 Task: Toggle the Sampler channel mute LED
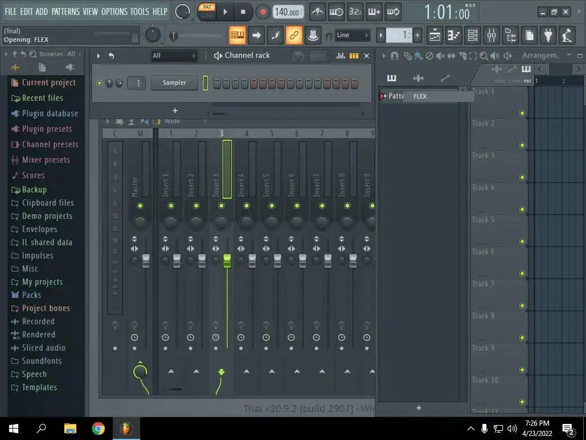[100, 83]
